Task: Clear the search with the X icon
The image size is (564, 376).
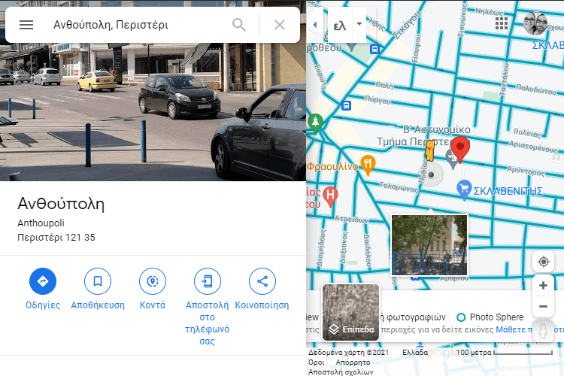Action: pyautogui.click(x=280, y=25)
